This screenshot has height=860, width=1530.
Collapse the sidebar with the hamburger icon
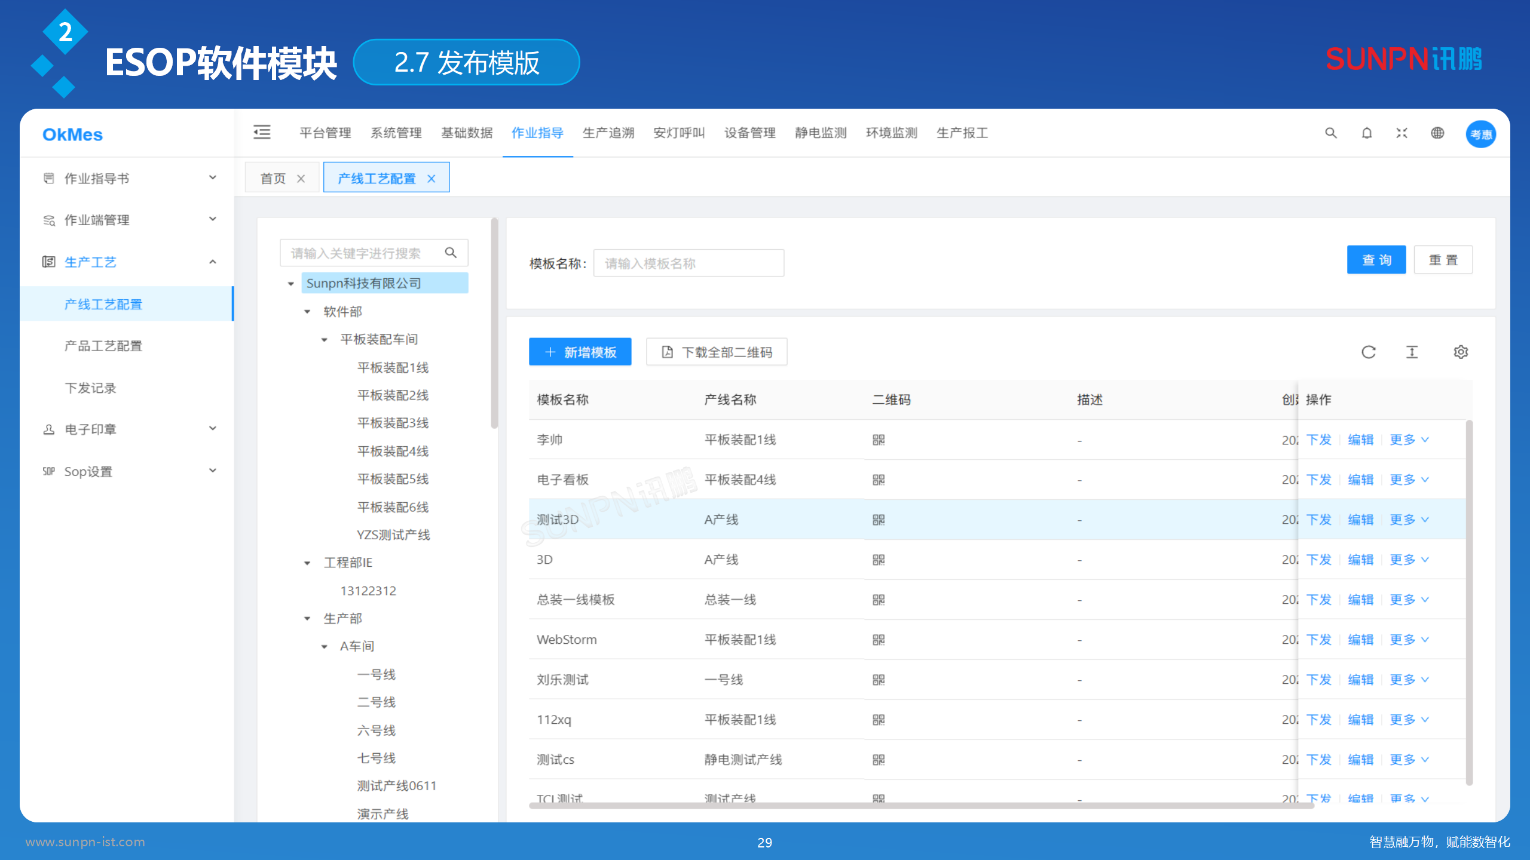click(x=262, y=133)
